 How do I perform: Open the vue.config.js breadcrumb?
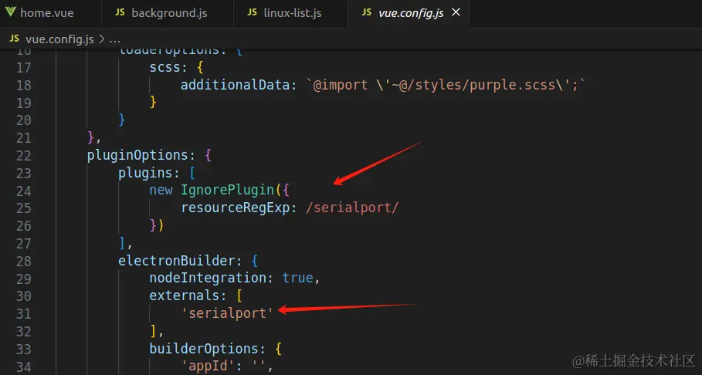(59, 39)
